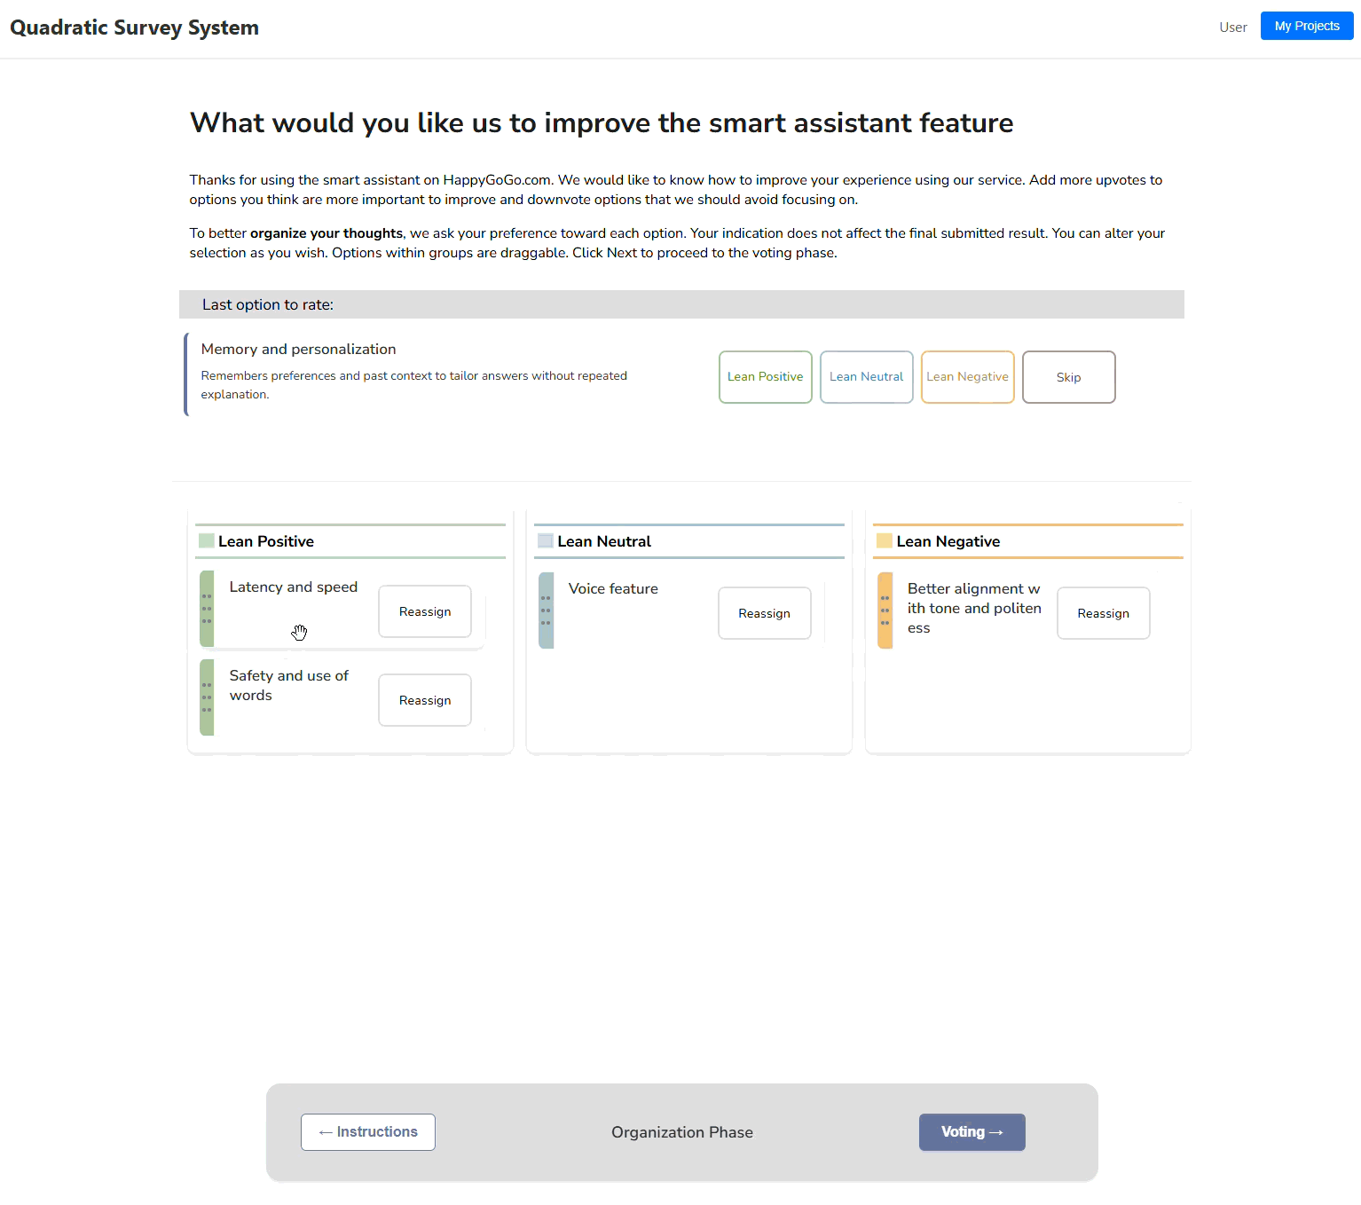The image size is (1361, 1205).
Task: Rate Memory and personalization as Lean Neutral
Action: [x=866, y=377]
